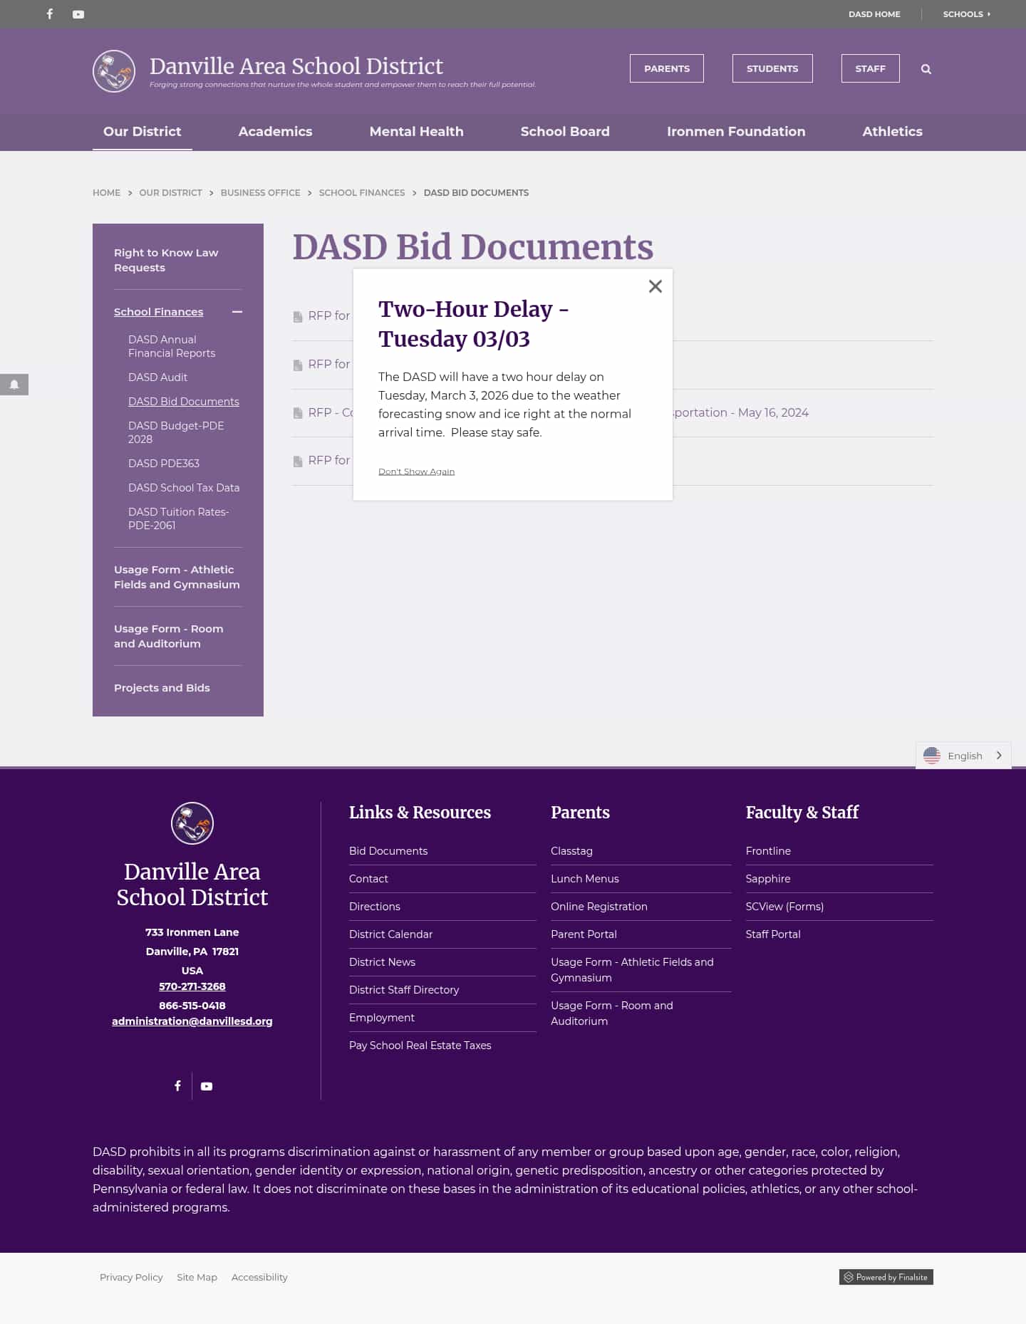Screen dimensions: 1026x1324
Task: Open Mental Health menu
Action: [x=416, y=132]
